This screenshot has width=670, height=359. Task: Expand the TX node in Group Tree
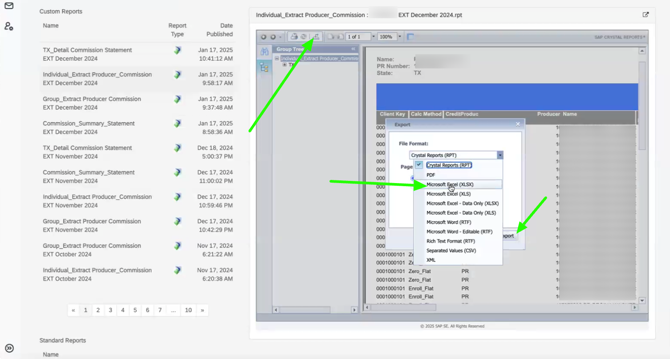(285, 65)
